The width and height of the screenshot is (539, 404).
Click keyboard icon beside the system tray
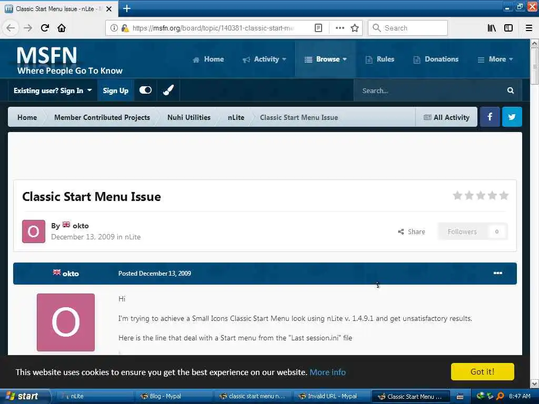pyautogui.click(x=460, y=397)
